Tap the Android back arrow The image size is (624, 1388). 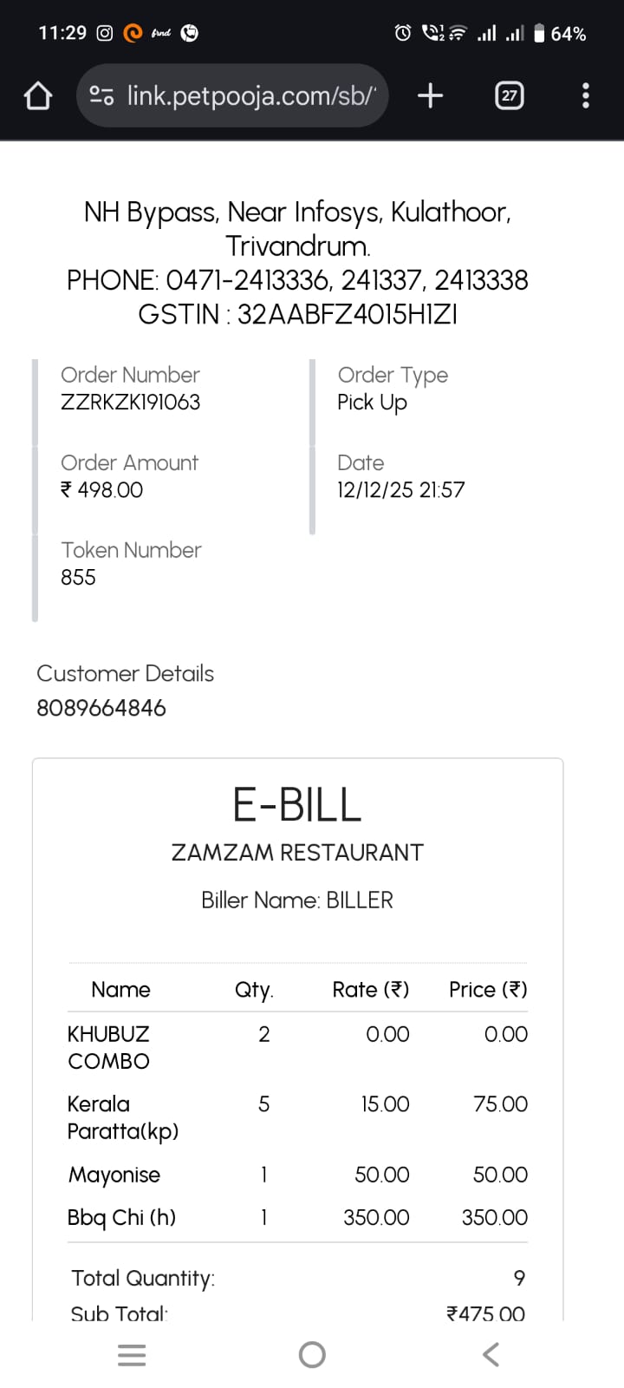click(x=491, y=1354)
